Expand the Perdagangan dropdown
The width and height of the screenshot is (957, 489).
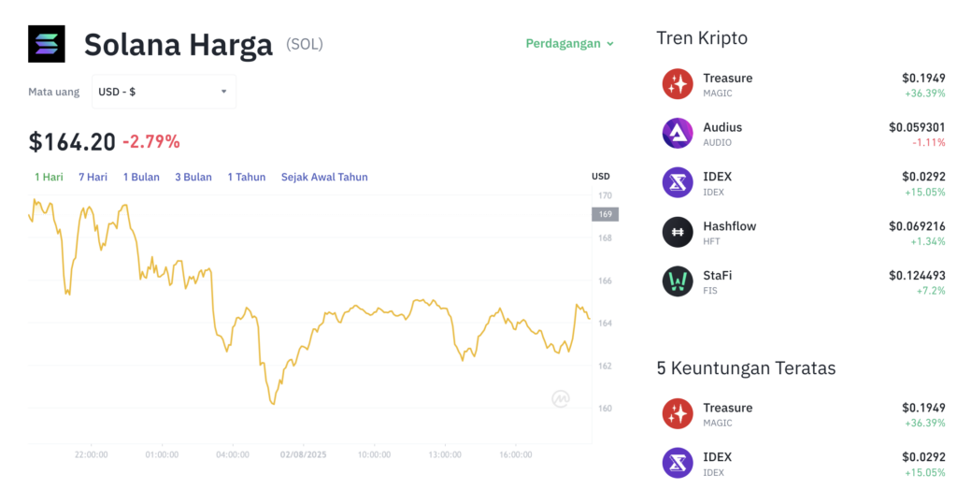click(x=569, y=43)
